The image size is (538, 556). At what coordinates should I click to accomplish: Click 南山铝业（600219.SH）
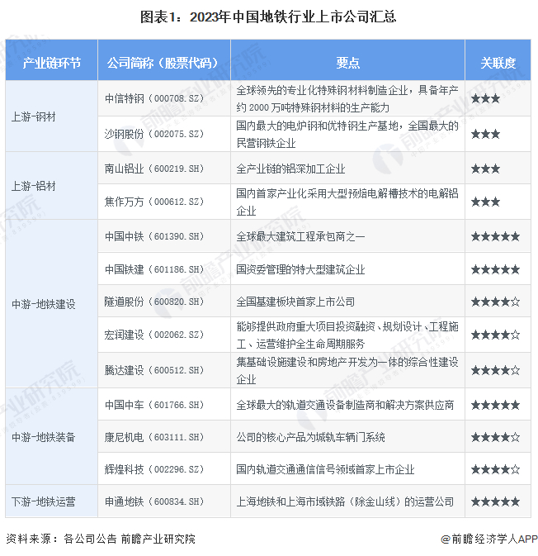154,168
